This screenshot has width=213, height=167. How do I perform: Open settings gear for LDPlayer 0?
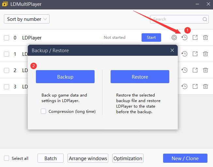[x=174, y=38]
